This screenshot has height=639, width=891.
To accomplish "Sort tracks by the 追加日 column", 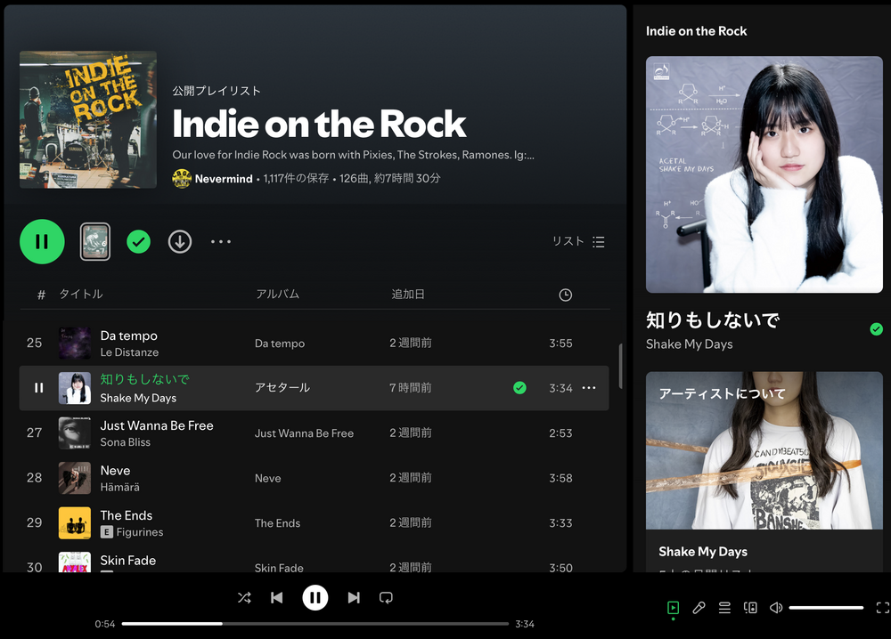I will pos(408,294).
